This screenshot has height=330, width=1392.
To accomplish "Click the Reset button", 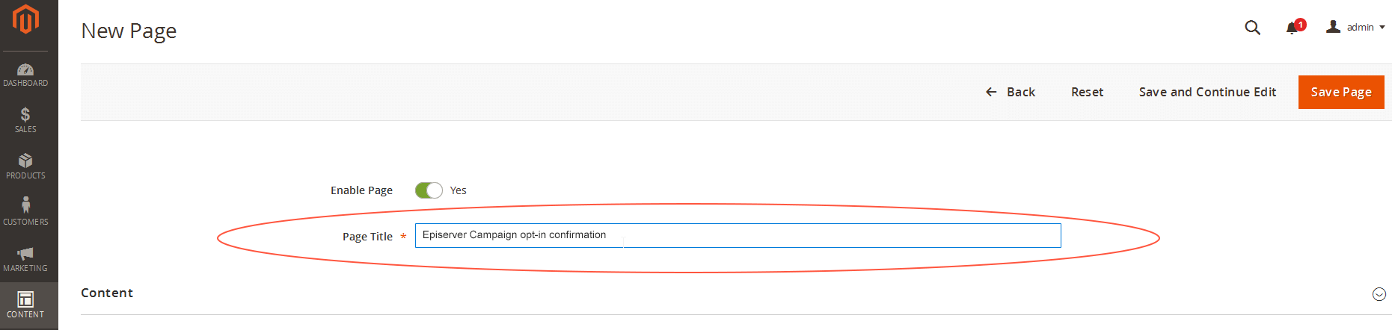I will pyautogui.click(x=1087, y=92).
